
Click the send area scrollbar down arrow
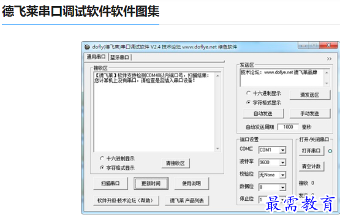(327, 83)
